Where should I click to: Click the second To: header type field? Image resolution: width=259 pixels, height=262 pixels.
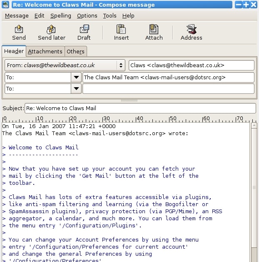click(x=38, y=88)
